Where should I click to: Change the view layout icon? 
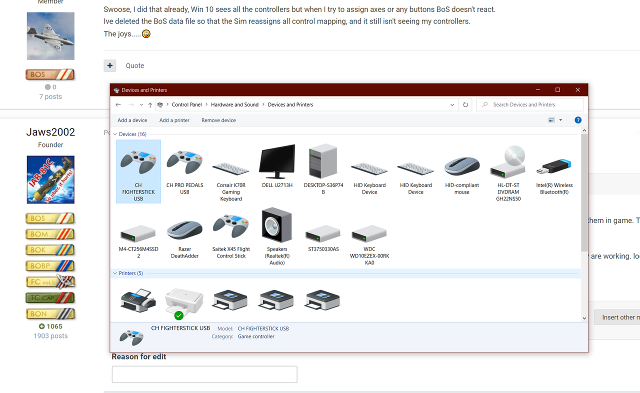click(552, 120)
